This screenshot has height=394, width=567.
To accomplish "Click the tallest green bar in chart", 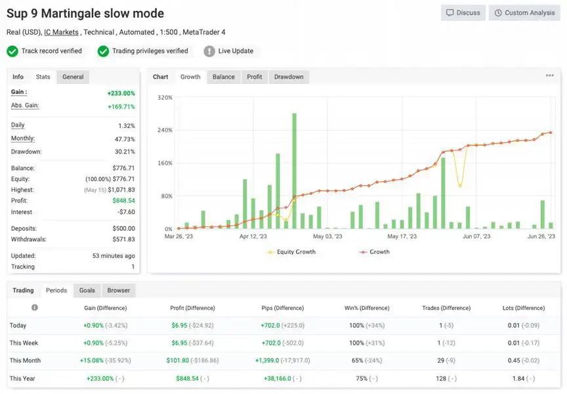I will point(294,171).
